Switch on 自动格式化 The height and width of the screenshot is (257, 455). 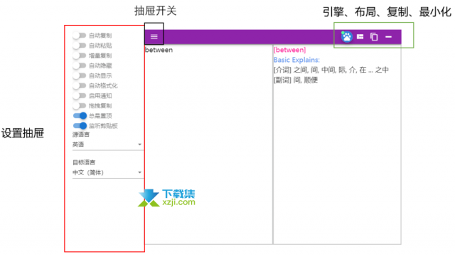click(x=79, y=85)
